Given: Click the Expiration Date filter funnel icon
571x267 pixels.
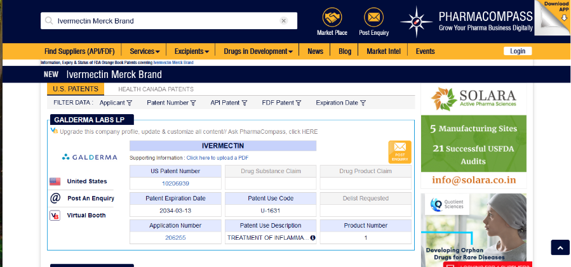Looking at the screenshot, I should pyautogui.click(x=363, y=103).
